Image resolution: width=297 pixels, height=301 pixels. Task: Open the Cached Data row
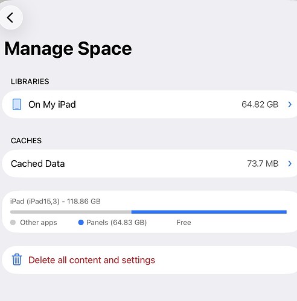150,164
